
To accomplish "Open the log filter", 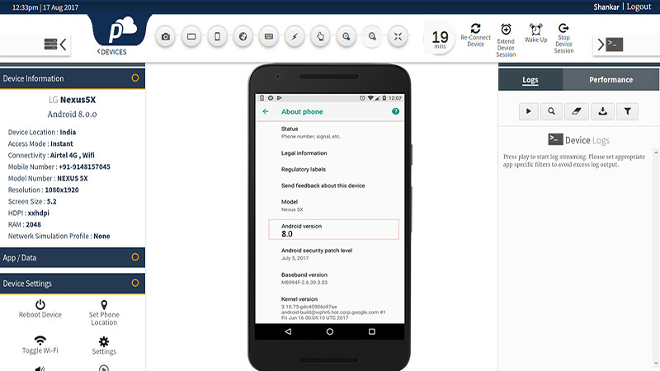I will (628, 111).
